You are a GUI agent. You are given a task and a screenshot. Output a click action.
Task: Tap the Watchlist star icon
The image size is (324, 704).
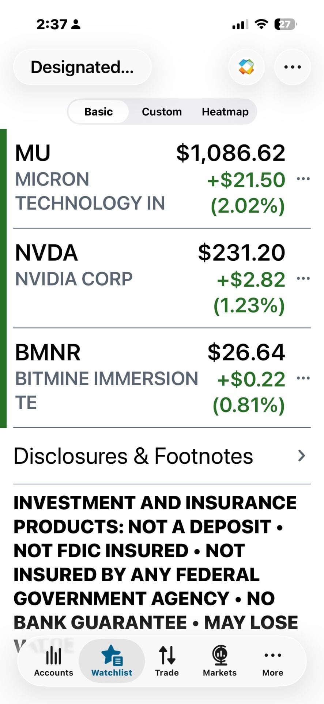[x=112, y=656]
